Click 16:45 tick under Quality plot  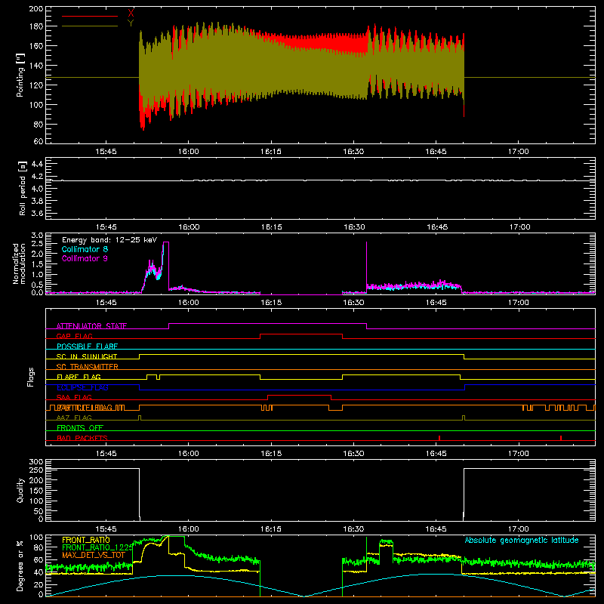[x=436, y=529]
